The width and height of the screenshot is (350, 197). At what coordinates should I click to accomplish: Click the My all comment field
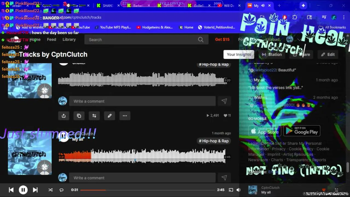click(142, 178)
